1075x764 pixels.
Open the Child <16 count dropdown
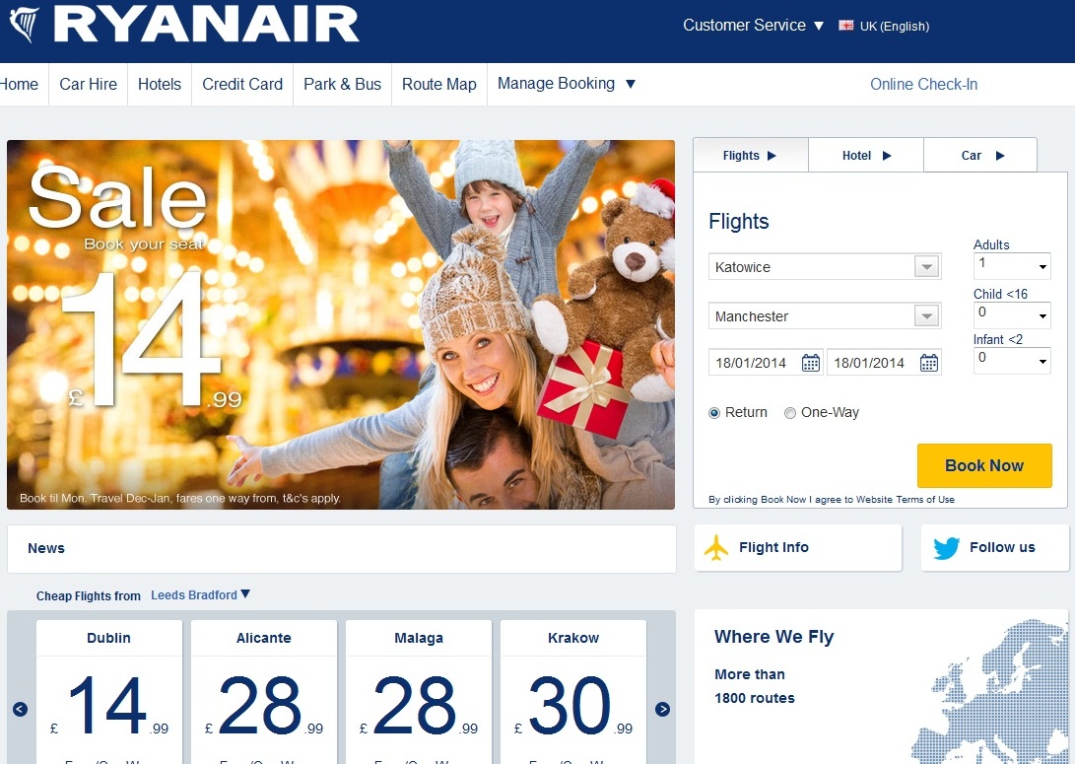(1012, 315)
